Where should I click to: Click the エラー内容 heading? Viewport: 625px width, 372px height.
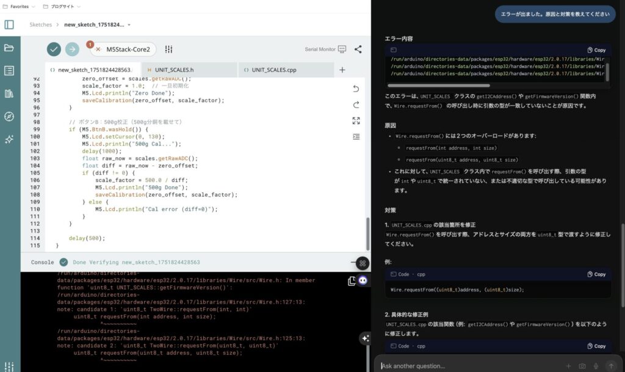pos(399,38)
